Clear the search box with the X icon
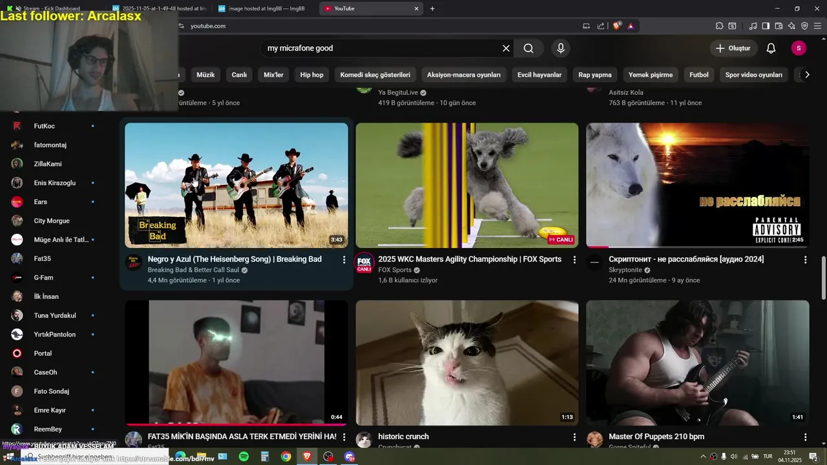The width and height of the screenshot is (827, 465). pyautogui.click(x=506, y=48)
